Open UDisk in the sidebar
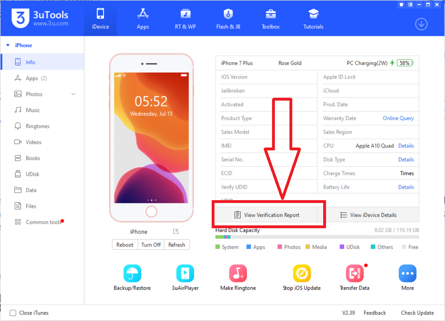The width and height of the screenshot is (445, 321). point(43,174)
